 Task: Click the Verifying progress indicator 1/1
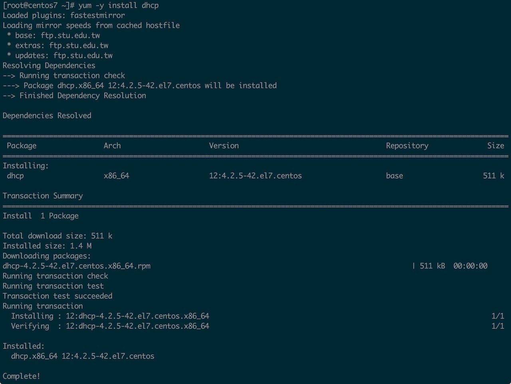click(498, 326)
